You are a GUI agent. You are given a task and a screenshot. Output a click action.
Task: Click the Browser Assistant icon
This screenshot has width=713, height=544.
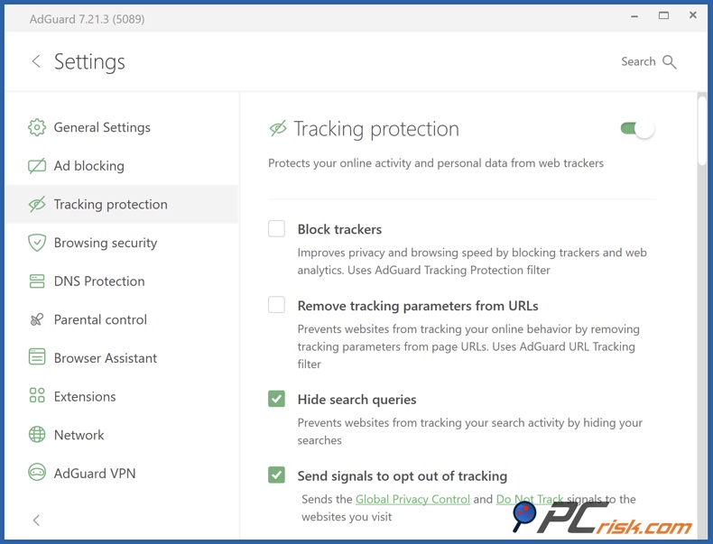click(x=37, y=358)
